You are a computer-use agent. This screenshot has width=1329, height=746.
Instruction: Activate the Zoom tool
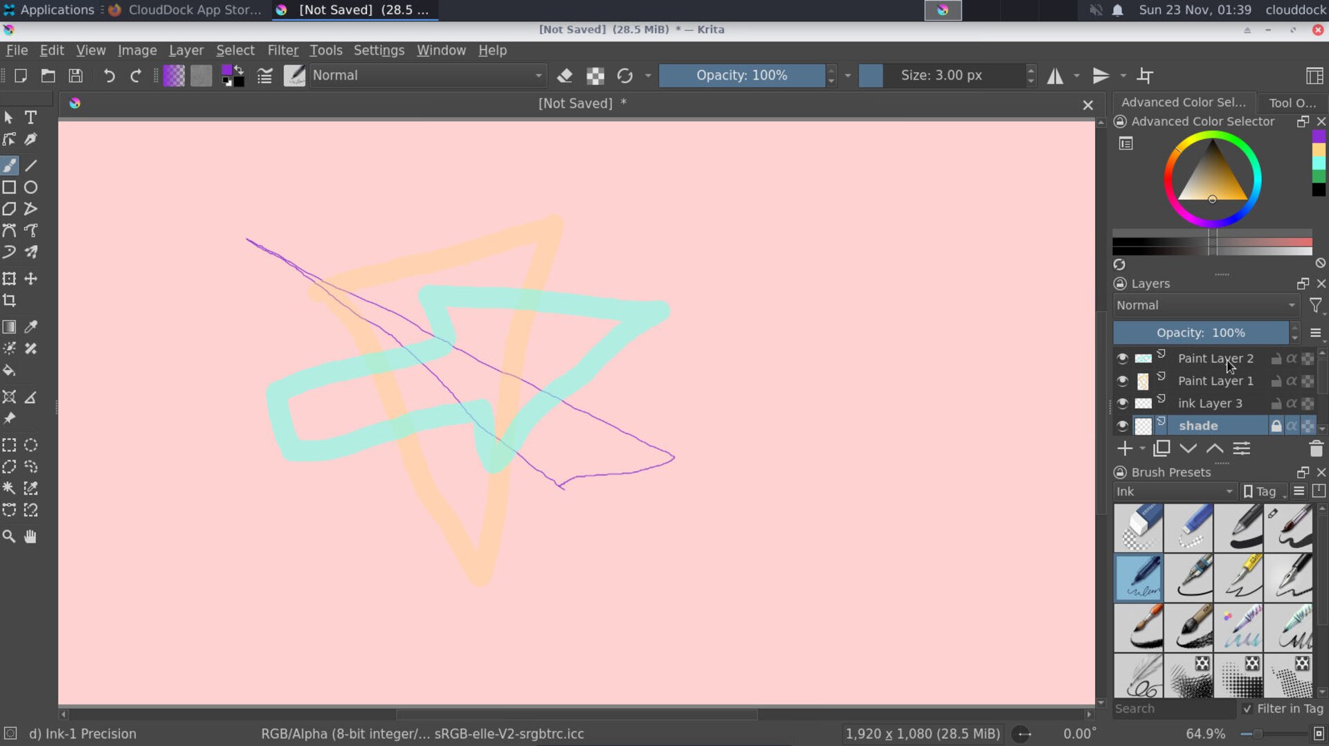(9, 536)
